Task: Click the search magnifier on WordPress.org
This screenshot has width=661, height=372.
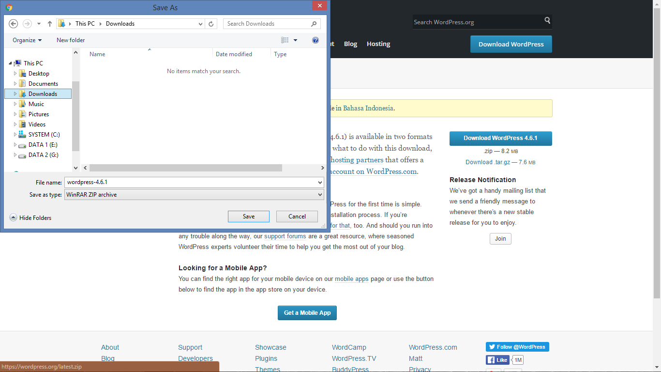Action: point(547,21)
